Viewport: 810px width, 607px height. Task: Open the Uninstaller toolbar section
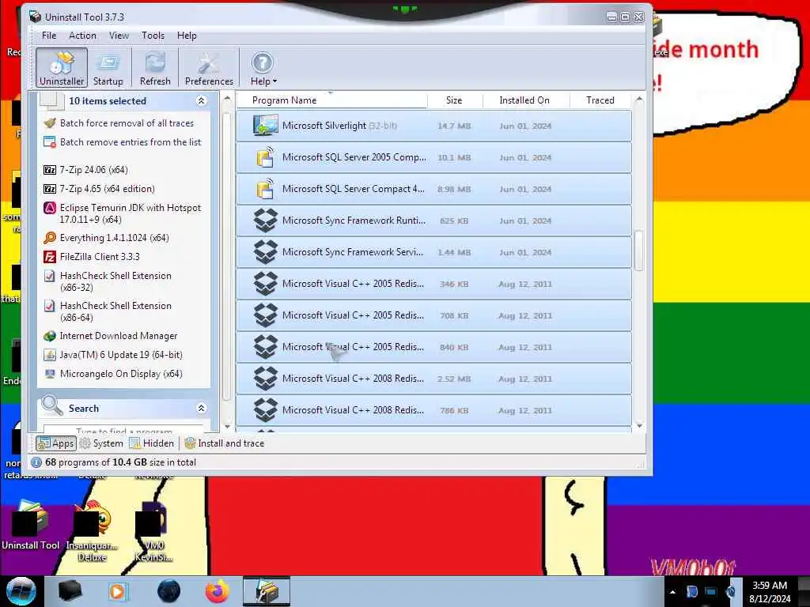coord(62,68)
